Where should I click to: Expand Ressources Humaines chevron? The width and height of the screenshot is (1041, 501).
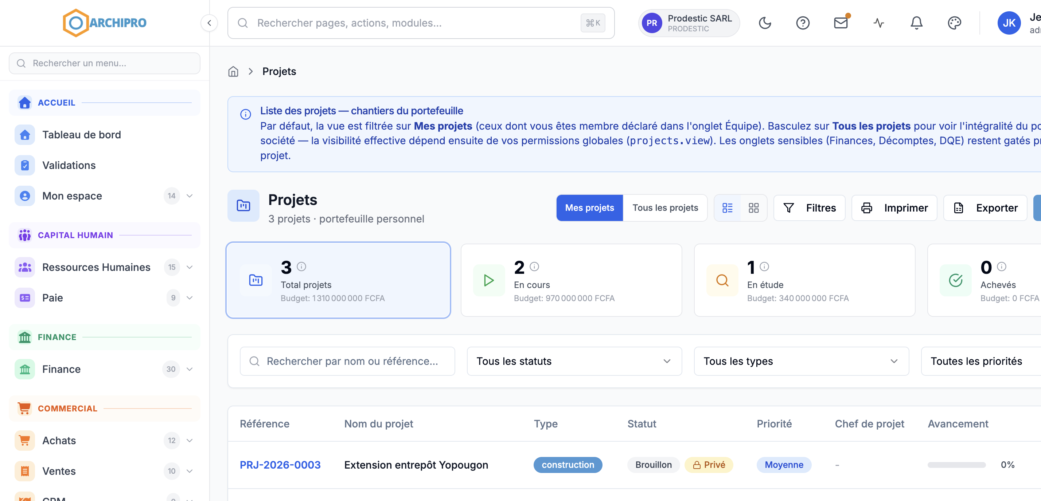[x=190, y=267]
